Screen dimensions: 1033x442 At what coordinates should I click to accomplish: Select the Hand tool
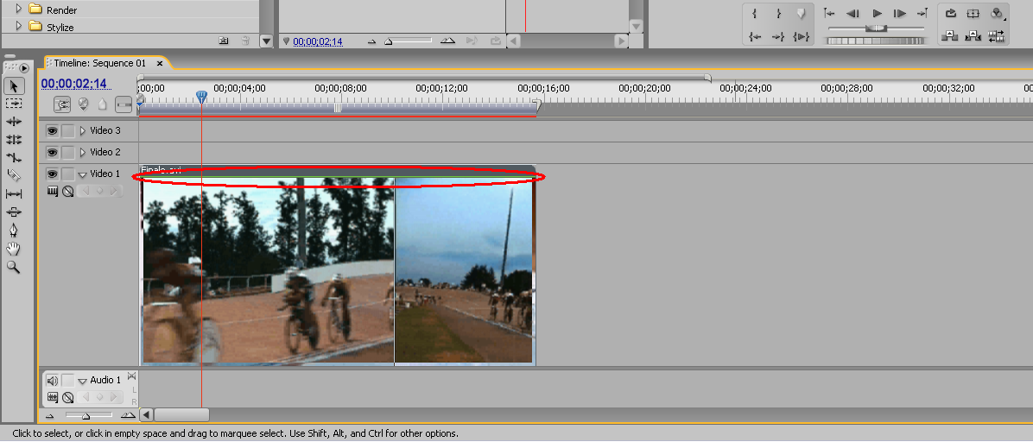tap(13, 249)
